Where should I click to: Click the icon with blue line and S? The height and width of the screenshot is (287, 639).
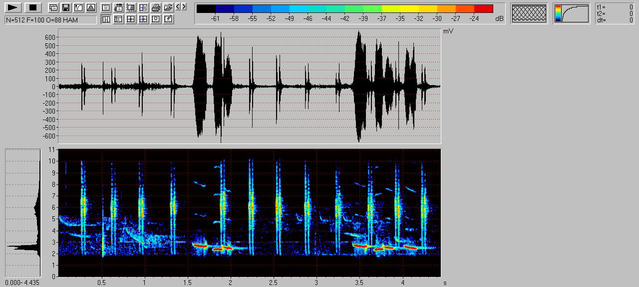pos(143,7)
